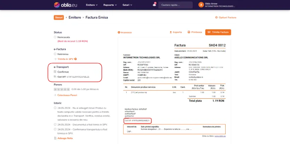This screenshot has height=144, width=290.
Task: Click the arrow icon before Colecteaza Pareri
Action: (x=55, y=95)
